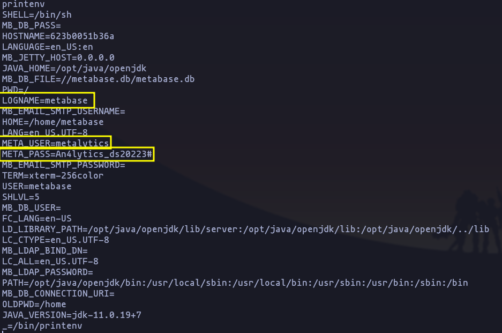Click the USER=metabase line
502x333 pixels.
coord(37,186)
